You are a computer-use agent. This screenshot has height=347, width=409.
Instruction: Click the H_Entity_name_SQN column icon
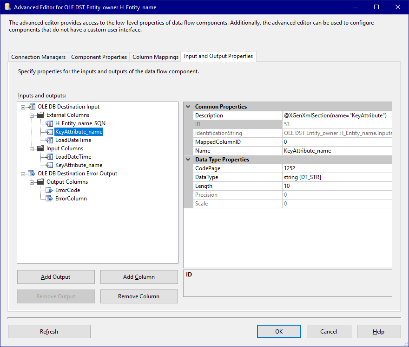[x=49, y=123]
